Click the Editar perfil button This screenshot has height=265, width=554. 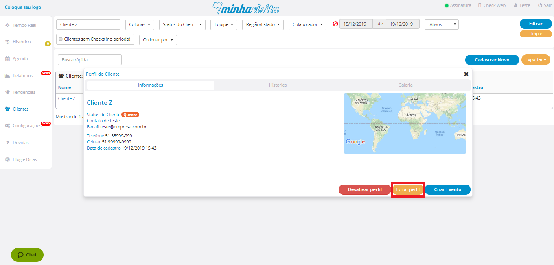click(408, 190)
